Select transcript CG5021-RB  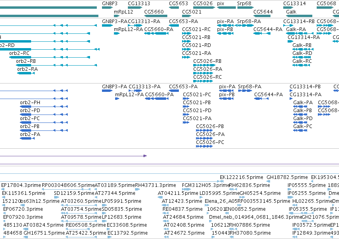click(196, 37)
